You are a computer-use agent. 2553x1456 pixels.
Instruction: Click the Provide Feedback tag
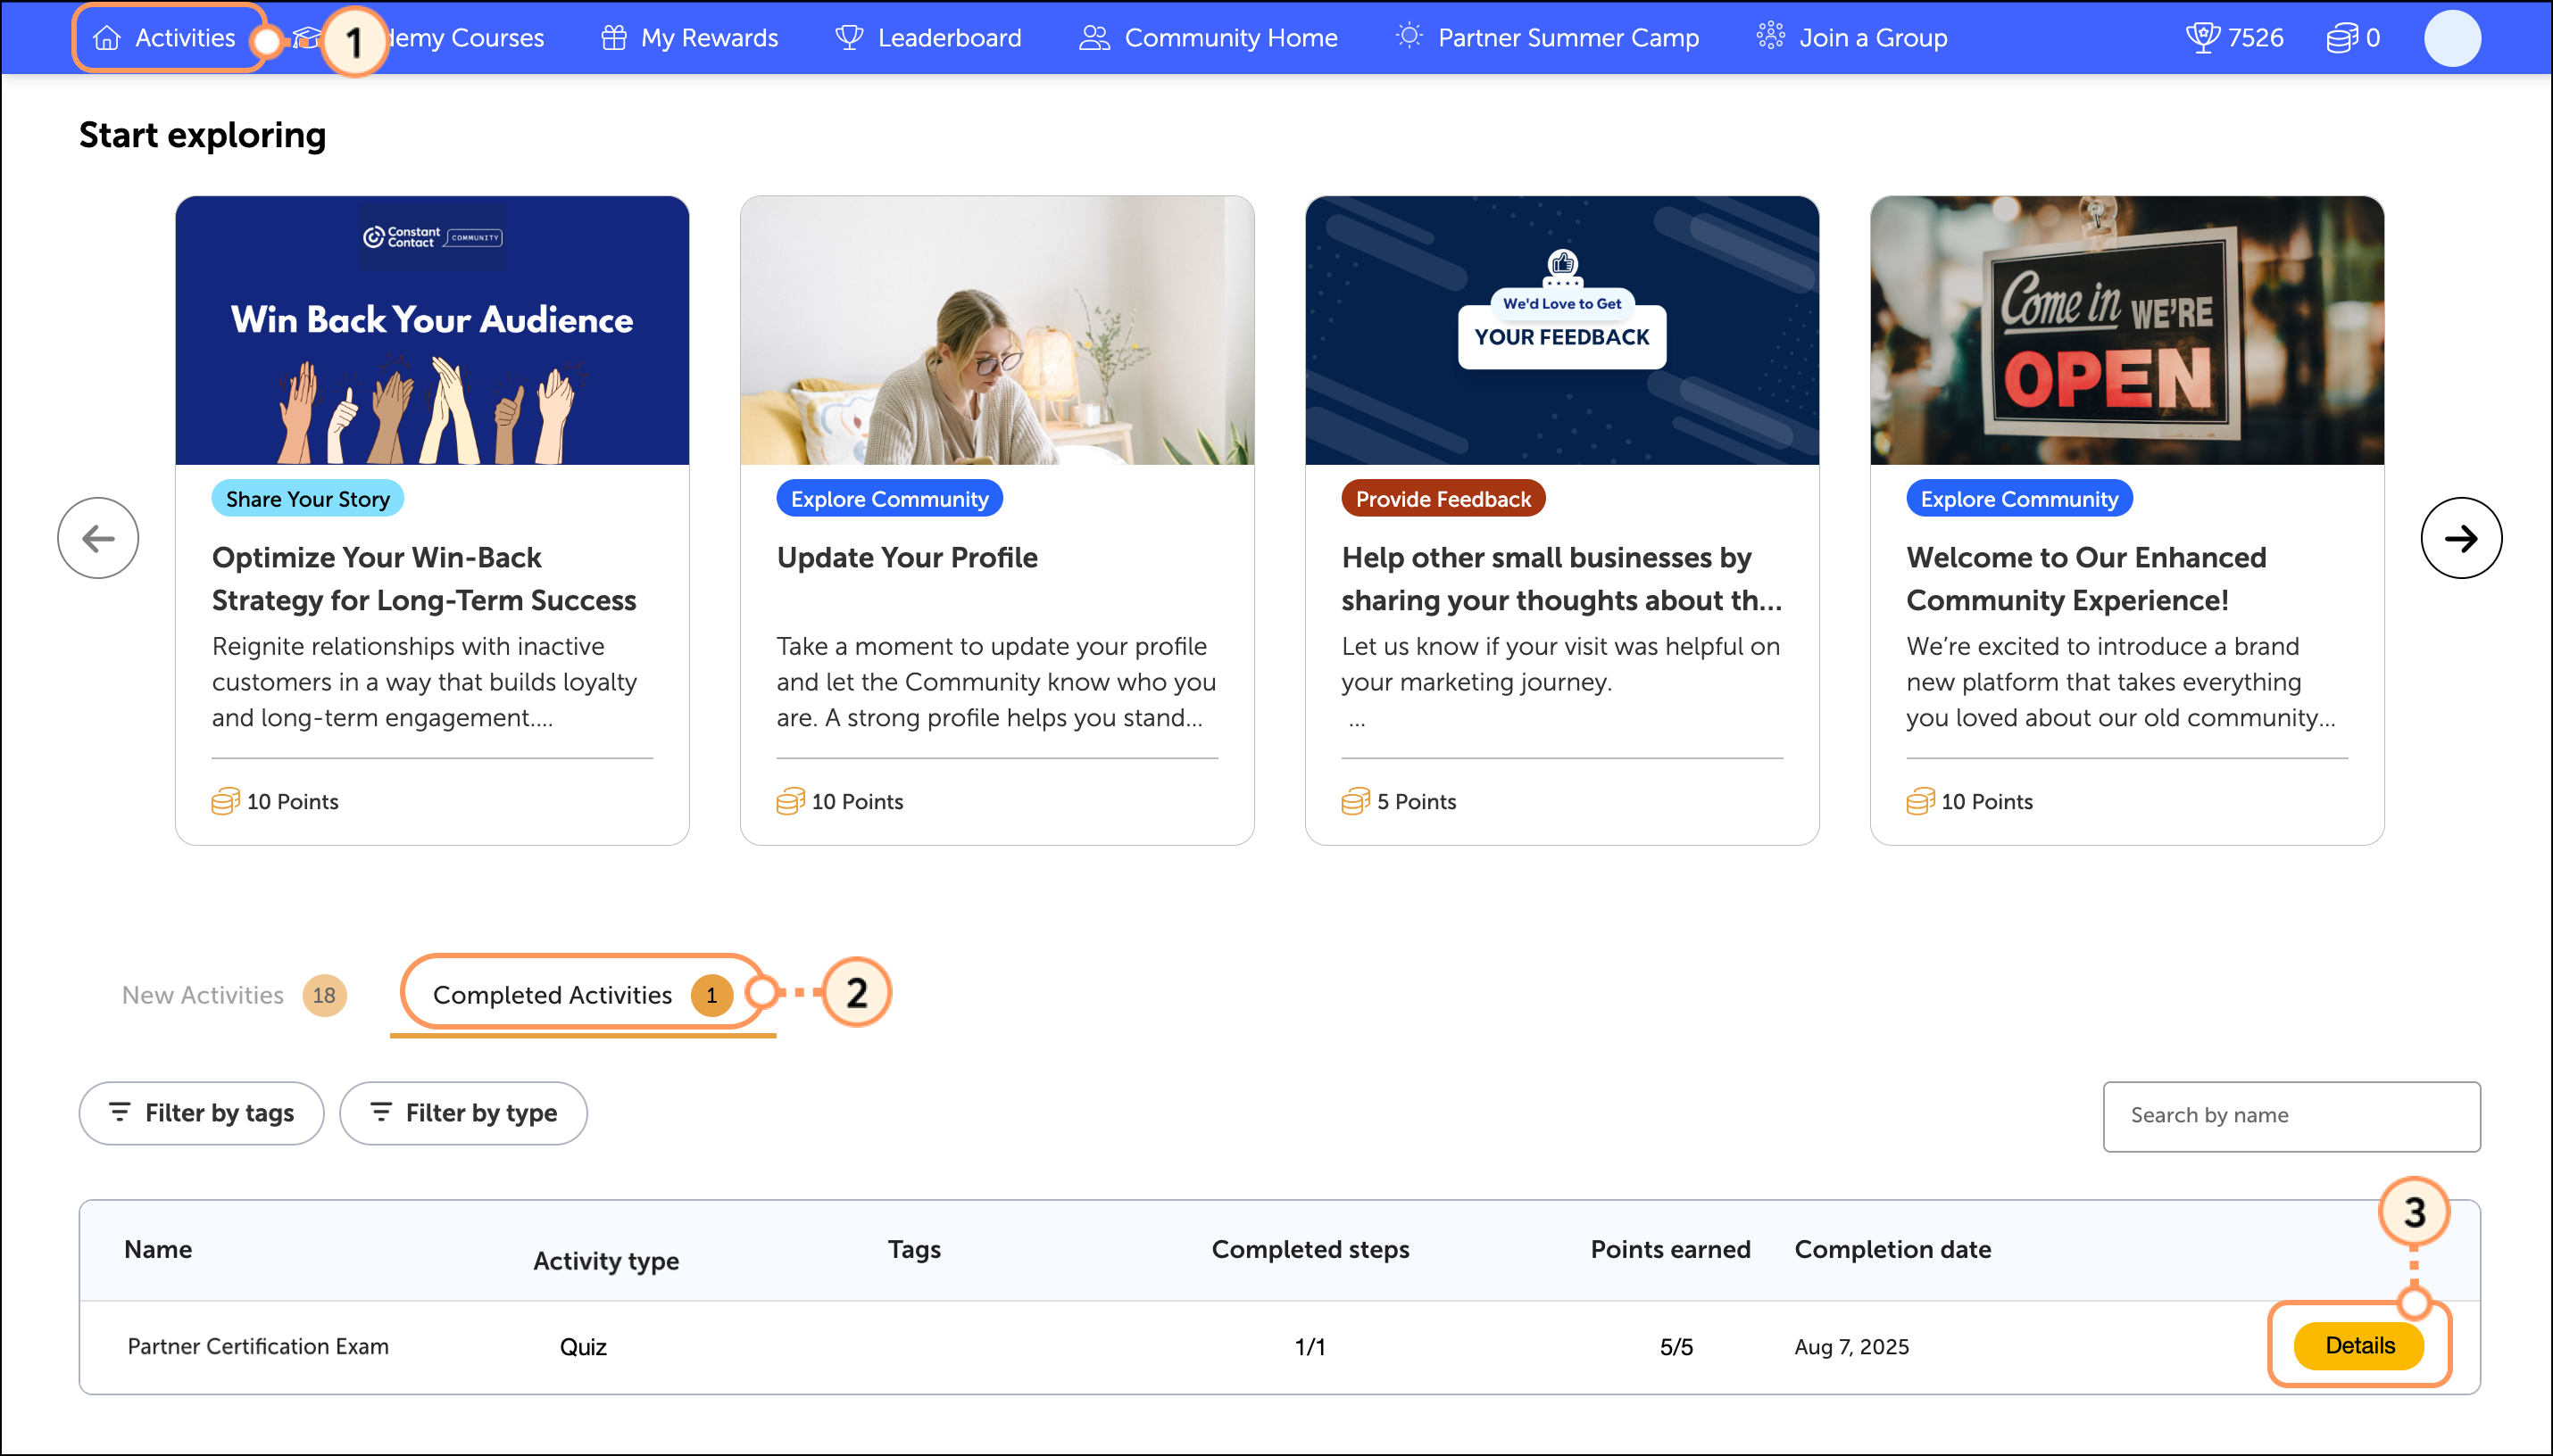(1443, 499)
